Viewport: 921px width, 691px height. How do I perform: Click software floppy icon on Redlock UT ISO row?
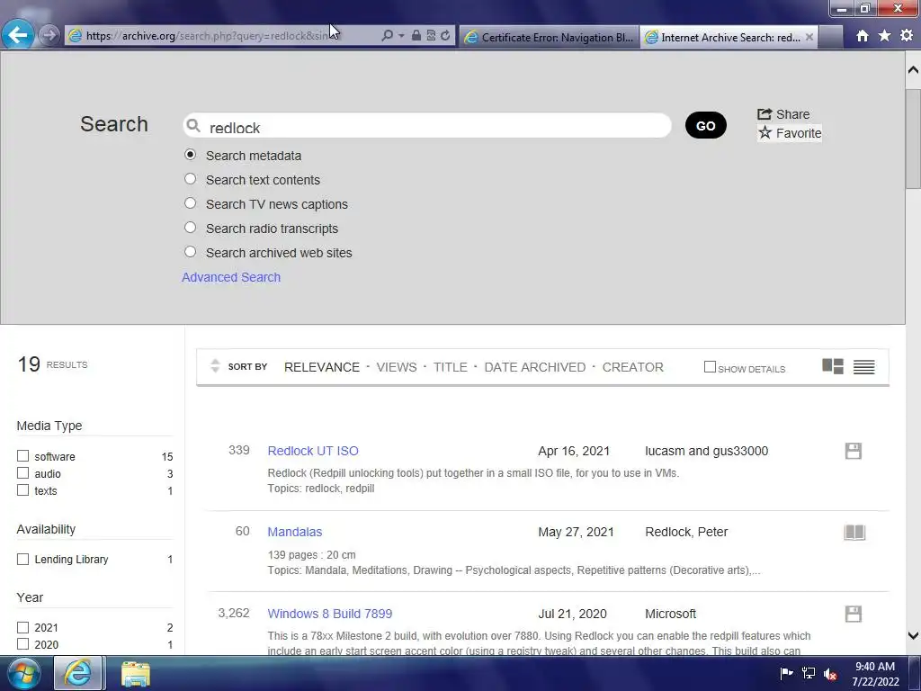point(854,451)
